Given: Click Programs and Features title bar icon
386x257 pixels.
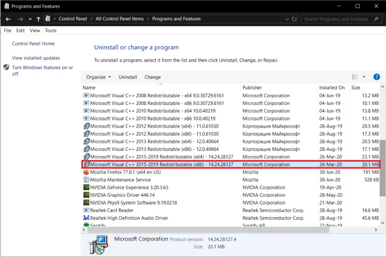Looking at the screenshot, I should (x=7, y=6).
